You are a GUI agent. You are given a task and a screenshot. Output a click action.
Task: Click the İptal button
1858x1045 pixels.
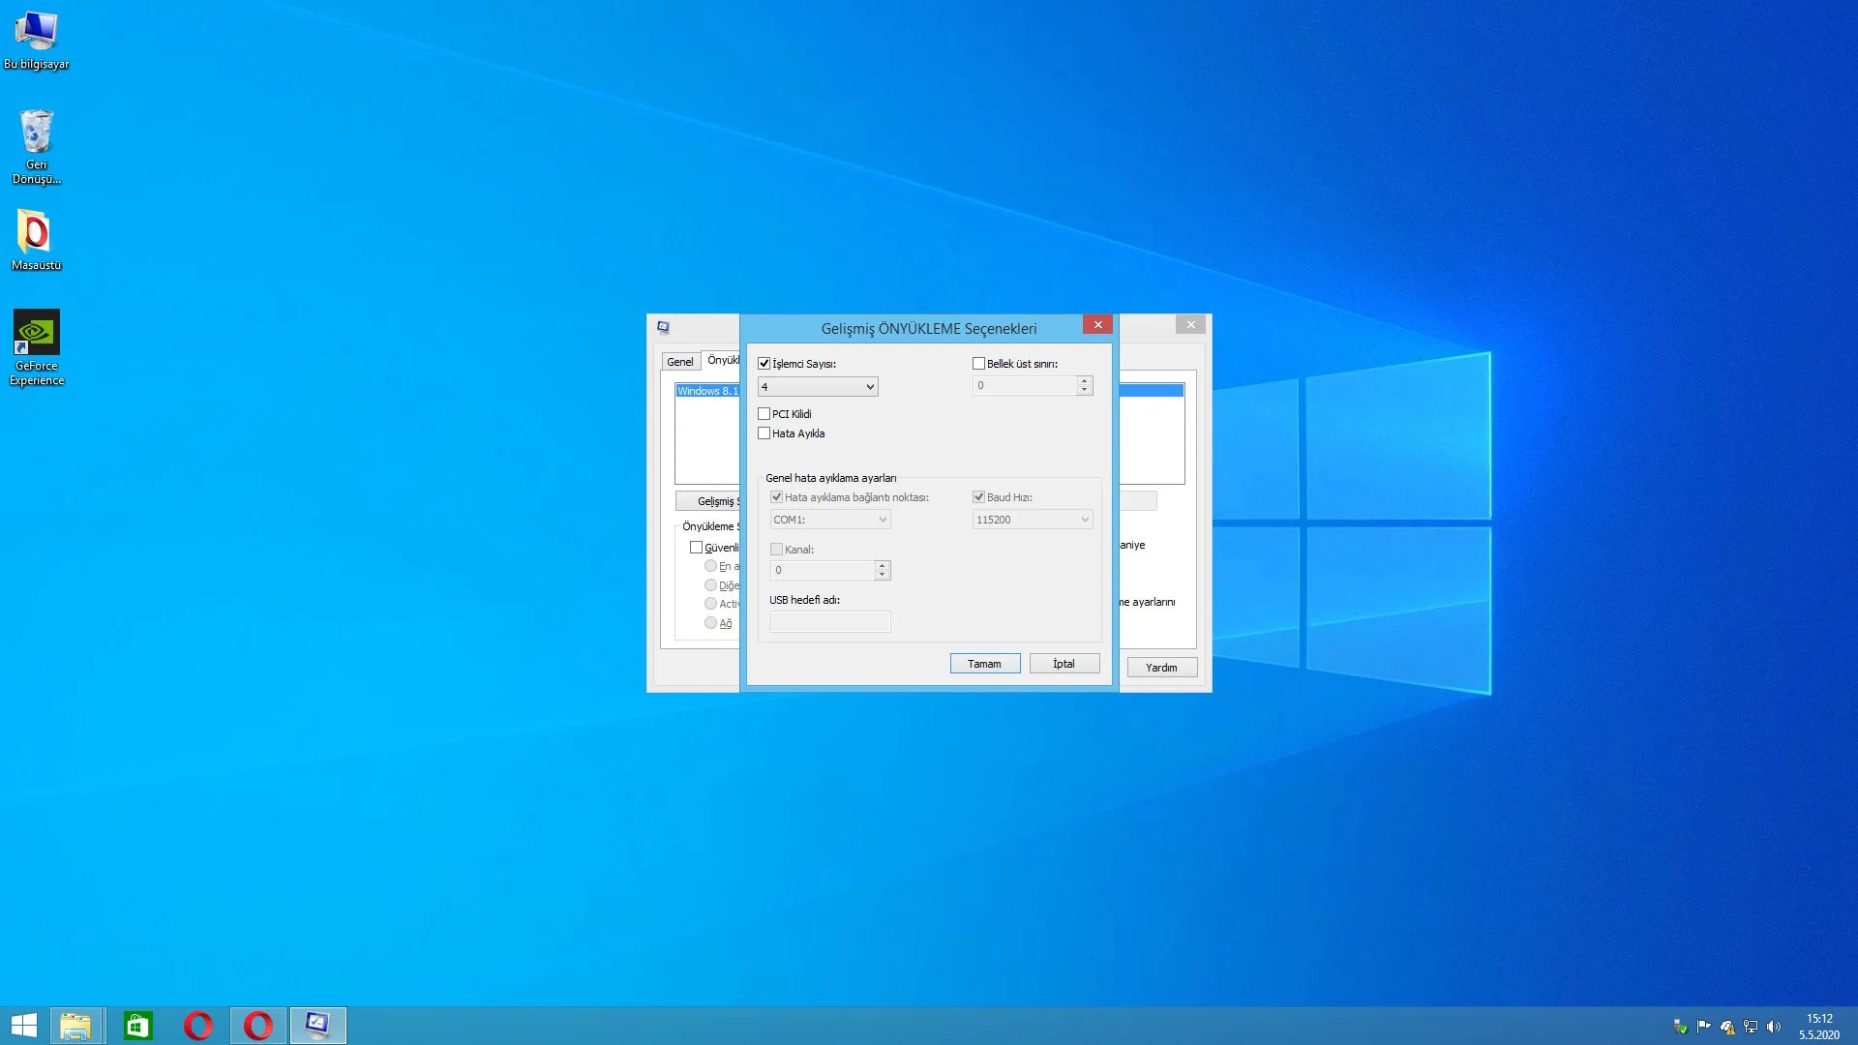1064,664
